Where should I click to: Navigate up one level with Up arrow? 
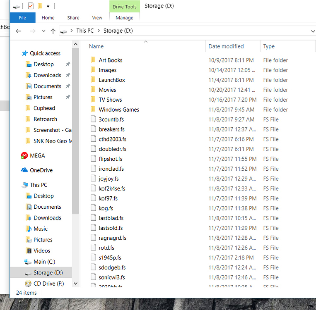click(53, 31)
